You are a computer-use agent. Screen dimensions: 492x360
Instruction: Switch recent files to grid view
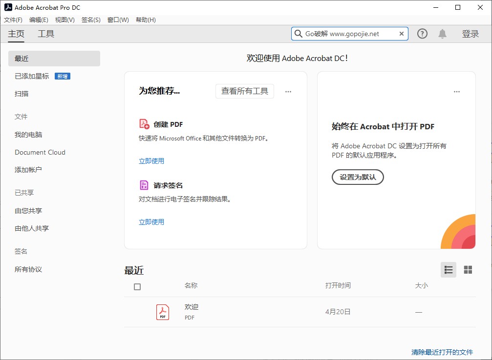click(x=468, y=270)
